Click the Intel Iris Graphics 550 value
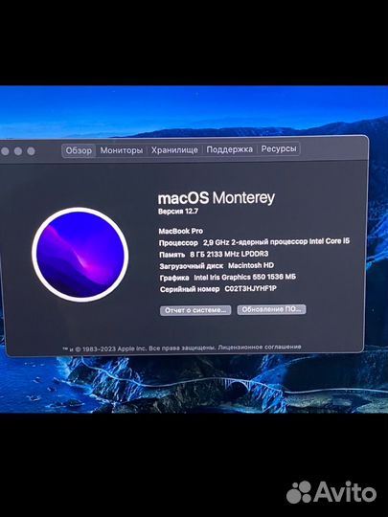The image size is (388, 517). point(244,277)
